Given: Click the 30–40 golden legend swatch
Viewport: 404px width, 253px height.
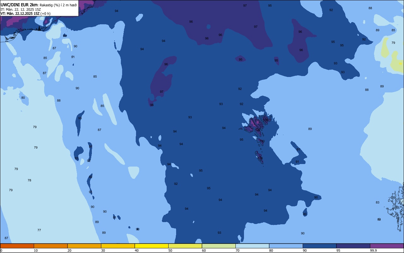Looking at the screenshot, I should point(118,246).
